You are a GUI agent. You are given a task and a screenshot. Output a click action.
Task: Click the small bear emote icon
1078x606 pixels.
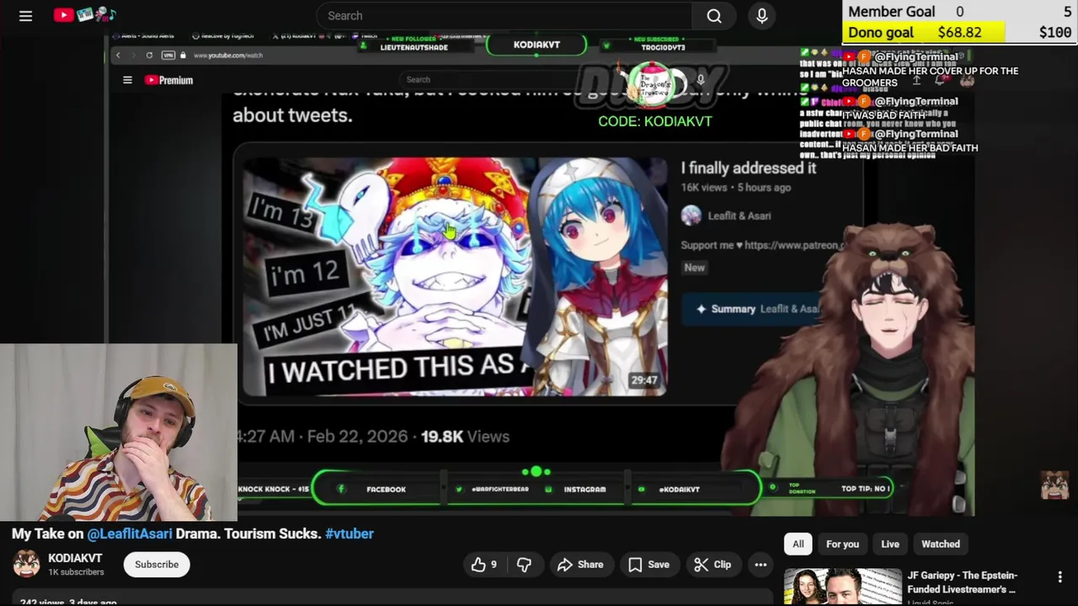[1054, 485]
